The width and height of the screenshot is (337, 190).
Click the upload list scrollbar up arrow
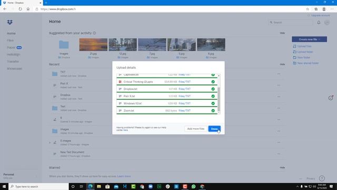(219, 75)
